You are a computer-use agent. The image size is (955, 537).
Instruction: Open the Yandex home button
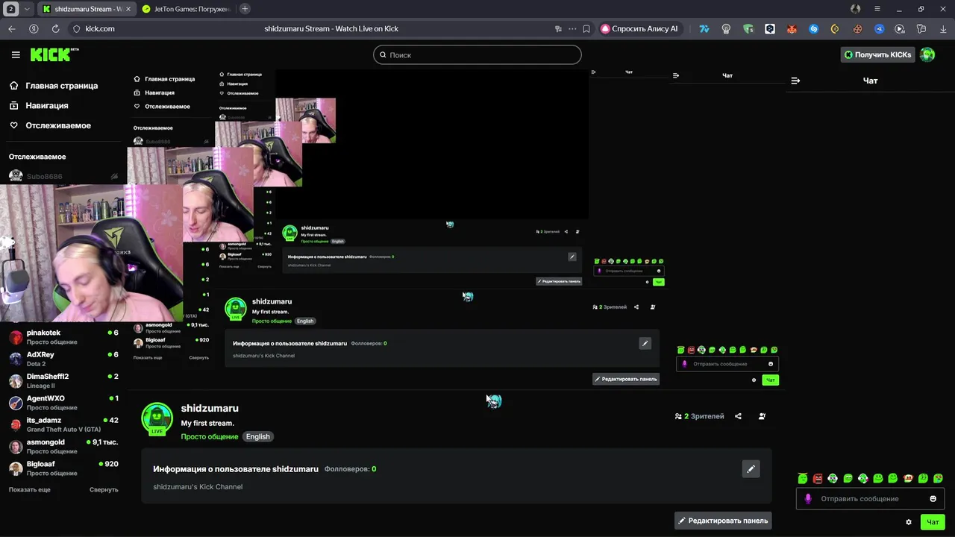[x=34, y=28]
